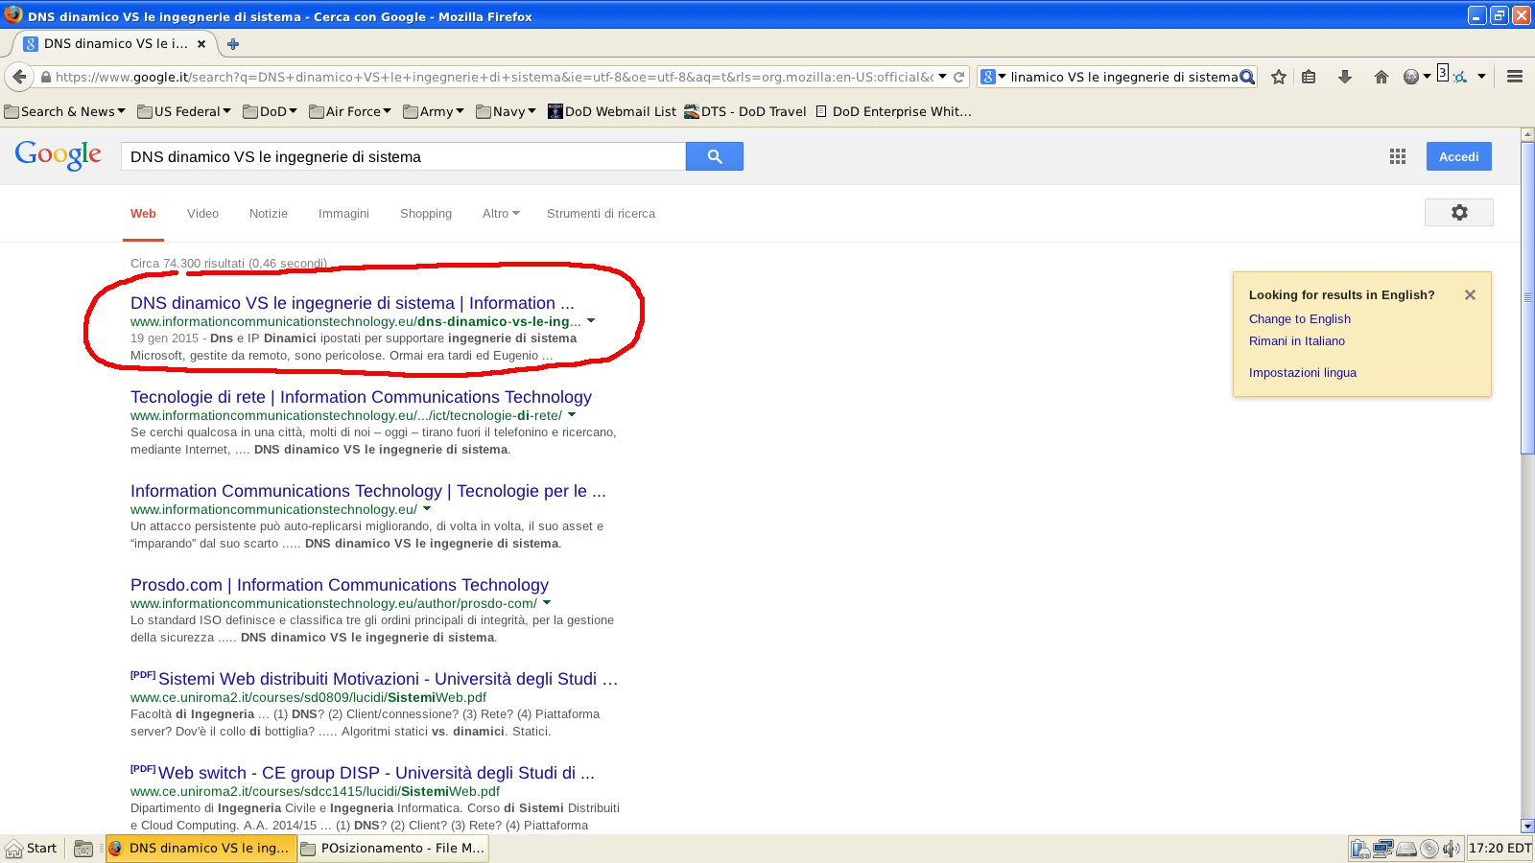
Task: Expand the Army bookmarks folder
Action: click(x=434, y=111)
